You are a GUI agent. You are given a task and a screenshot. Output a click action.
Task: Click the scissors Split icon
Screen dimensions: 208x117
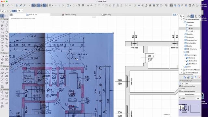(x=88, y=6)
